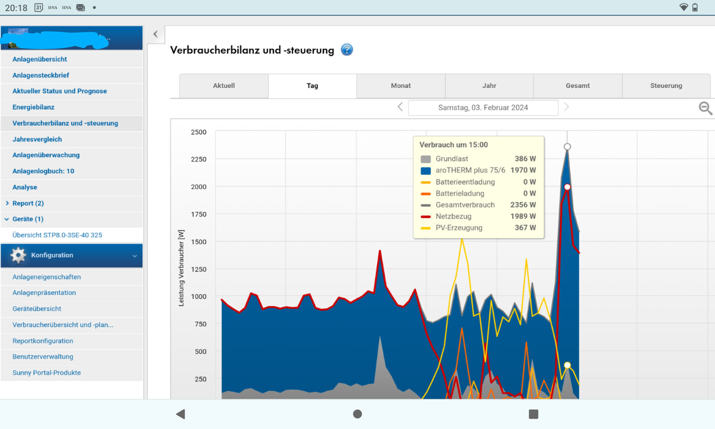
Task: Open the Energiebilanz link
Action: point(33,107)
